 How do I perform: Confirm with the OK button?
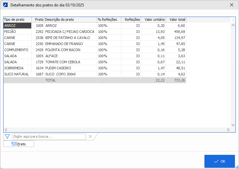coord(220,161)
